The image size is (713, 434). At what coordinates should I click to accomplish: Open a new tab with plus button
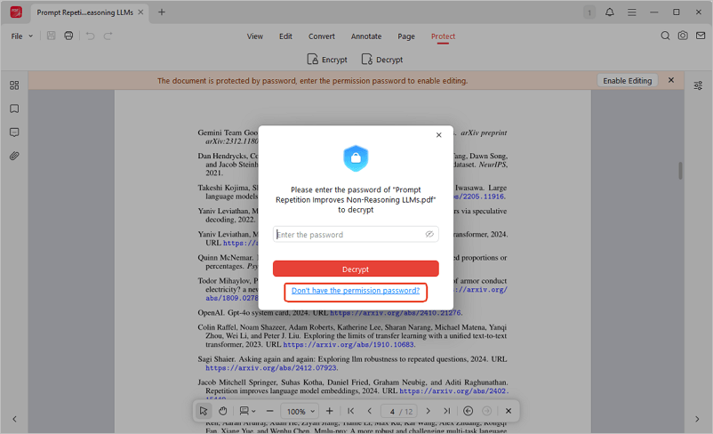pyautogui.click(x=162, y=12)
